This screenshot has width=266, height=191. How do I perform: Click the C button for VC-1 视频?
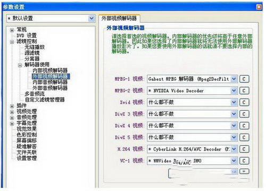[x=244, y=161]
